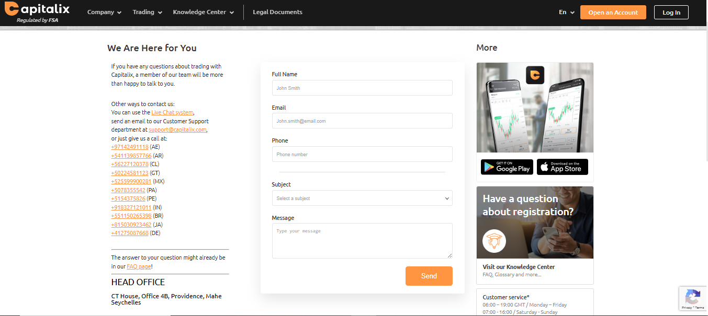Click the Privacy link in reCAPTCHA badge

pos(687,308)
